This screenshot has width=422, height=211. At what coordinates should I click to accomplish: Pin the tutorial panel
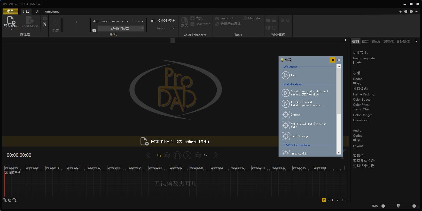coord(332,60)
